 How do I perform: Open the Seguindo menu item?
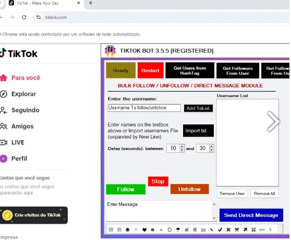(25, 110)
